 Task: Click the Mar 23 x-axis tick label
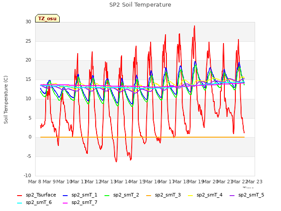pos(255,182)
